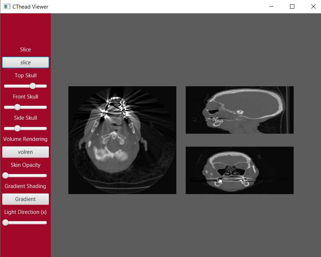Click the large axial CT head view

[x=122, y=140]
